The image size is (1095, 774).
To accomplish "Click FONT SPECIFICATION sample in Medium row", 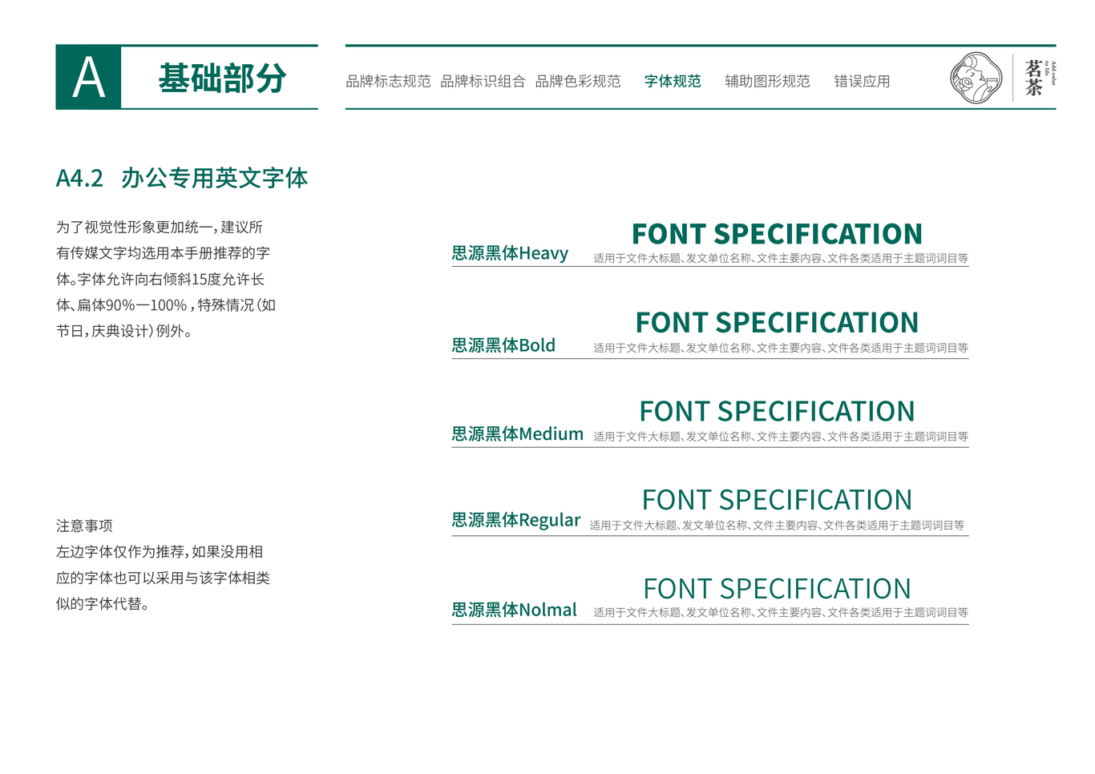I will click(777, 412).
